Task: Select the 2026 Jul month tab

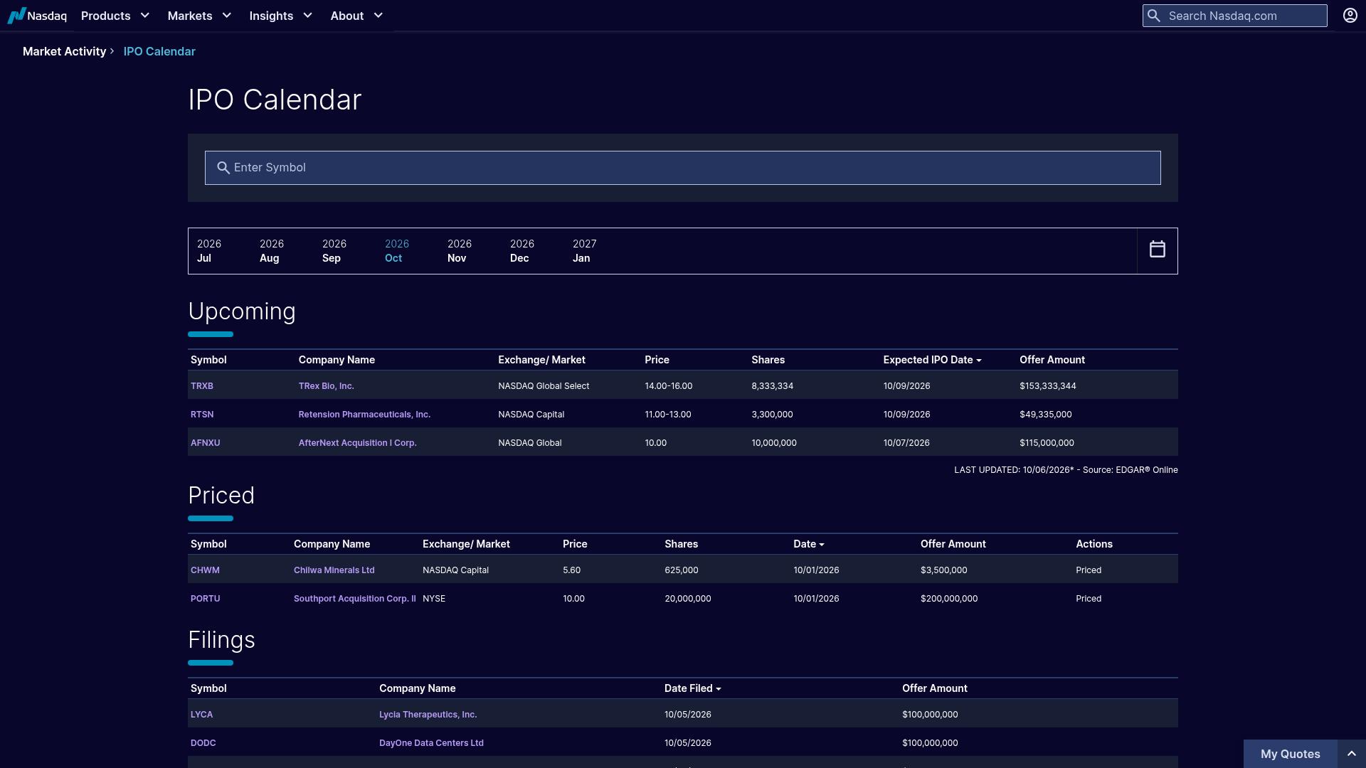Action: 209,251
